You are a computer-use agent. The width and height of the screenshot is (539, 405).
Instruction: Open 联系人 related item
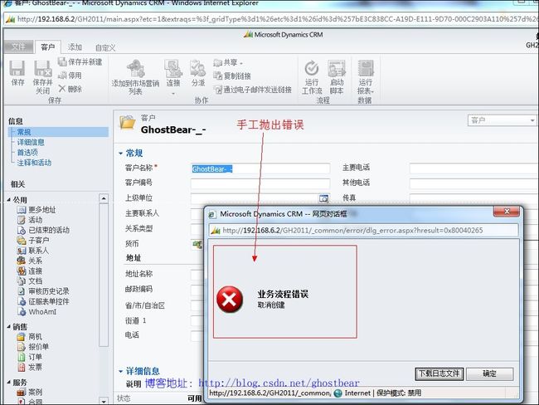point(33,251)
